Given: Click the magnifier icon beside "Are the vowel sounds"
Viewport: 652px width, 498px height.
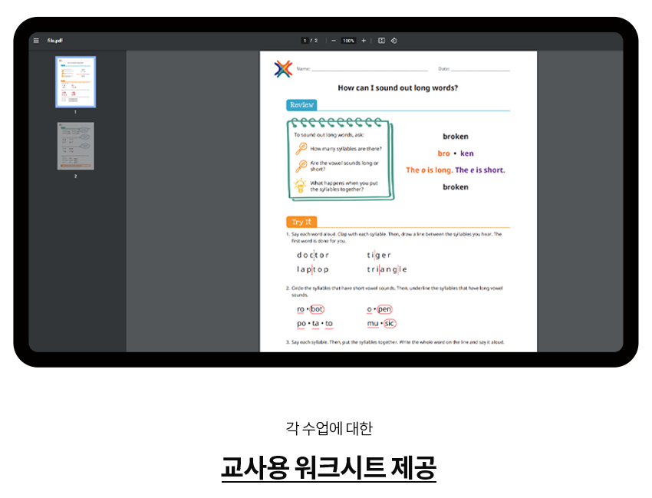Looking at the screenshot, I should (x=301, y=166).
